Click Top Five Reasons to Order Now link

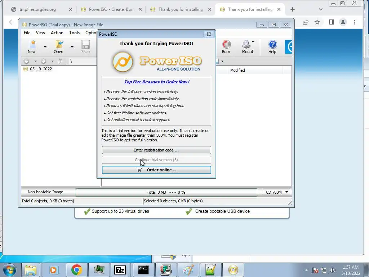pyautogui.click(x=157, y=82)
